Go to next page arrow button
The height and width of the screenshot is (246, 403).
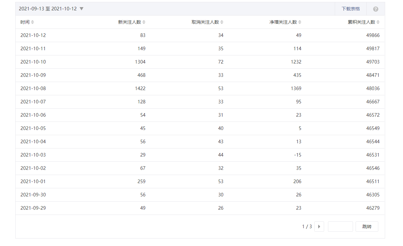coord(319,227)
